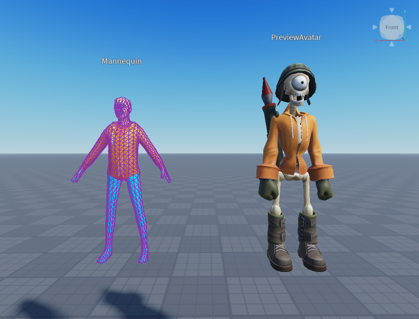Click the Front face of the view cube
The height and width of the screenshot is (319, 419).
click(391, 27)
